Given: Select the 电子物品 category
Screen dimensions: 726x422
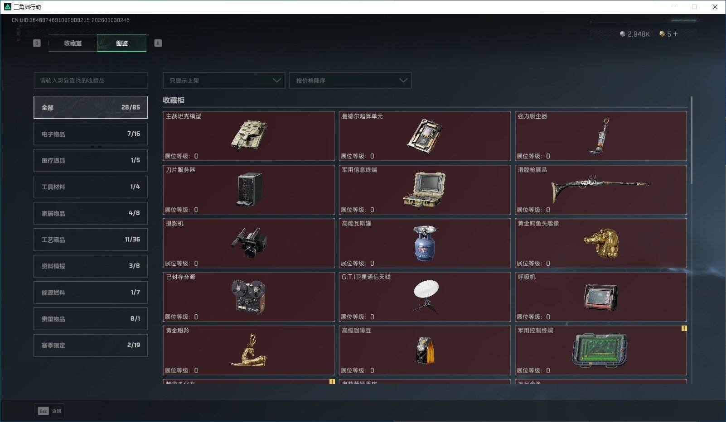Looking at the screenshot, I should [x=90, y=134].
